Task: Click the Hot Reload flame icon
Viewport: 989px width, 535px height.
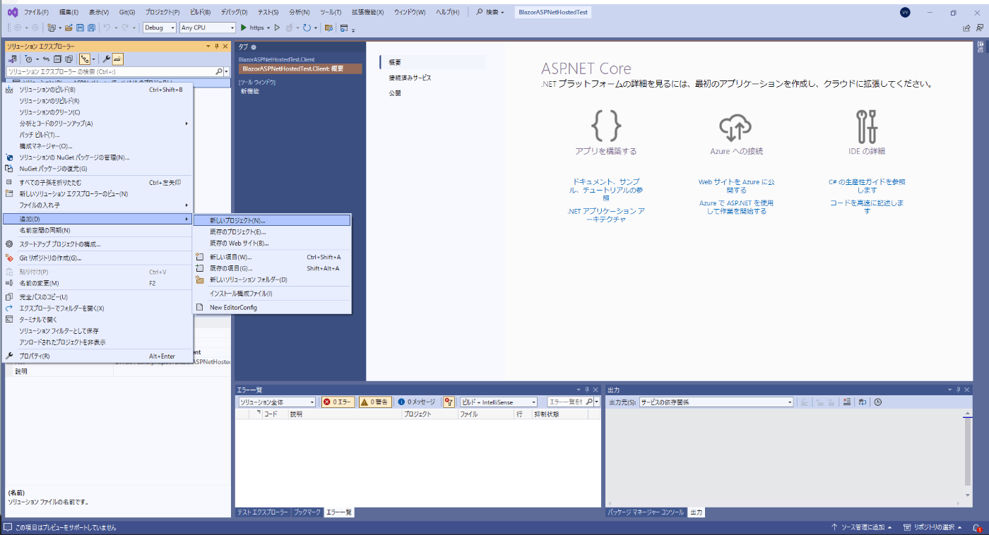Action: (290, 28)
